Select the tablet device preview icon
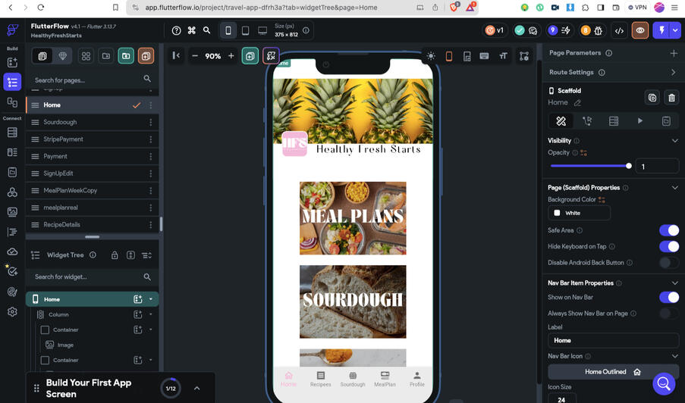The image size is (685, 403). (x=245, y=31)
